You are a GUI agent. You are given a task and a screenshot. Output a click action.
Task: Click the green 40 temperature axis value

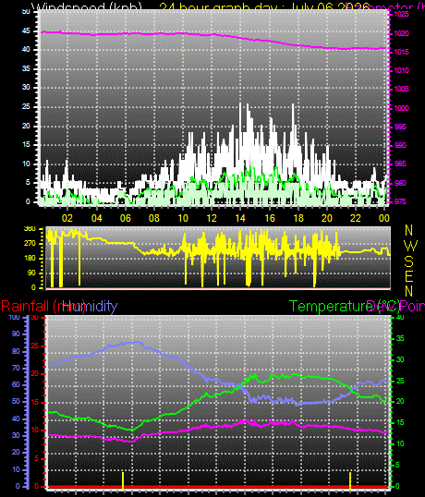400,317
